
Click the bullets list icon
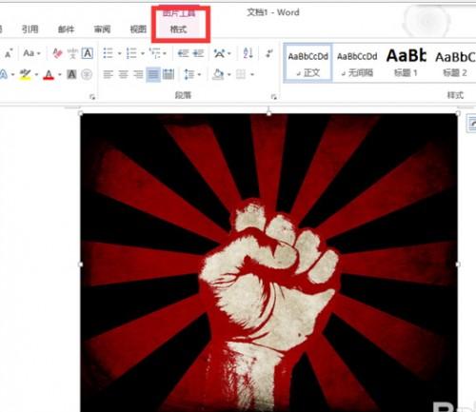109,53
